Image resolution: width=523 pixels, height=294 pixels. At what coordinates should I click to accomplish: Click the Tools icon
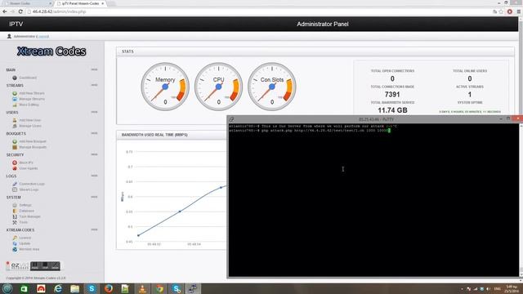click(15, 222)
